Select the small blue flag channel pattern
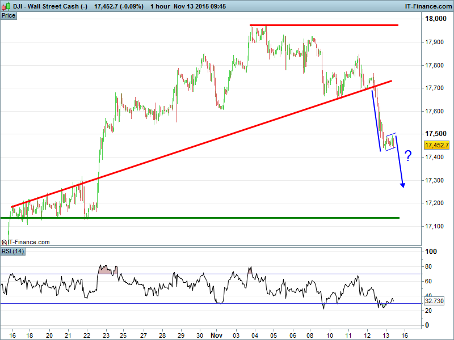This screenshot has height=340, width=454. [x=389, y=142]
